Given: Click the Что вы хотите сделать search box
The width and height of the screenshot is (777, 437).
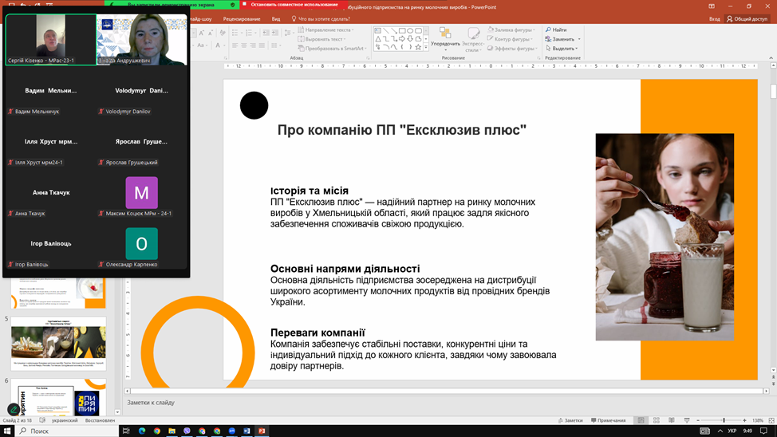Looking at the screenshot, I should pyautogui.click(x=321, y=19).
